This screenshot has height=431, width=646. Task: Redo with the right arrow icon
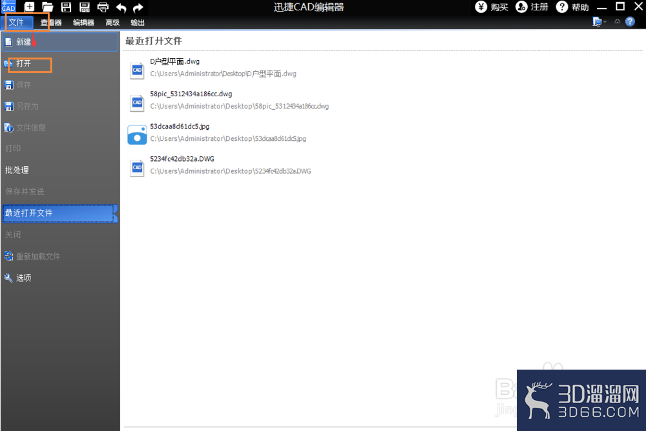click(138, 7)
